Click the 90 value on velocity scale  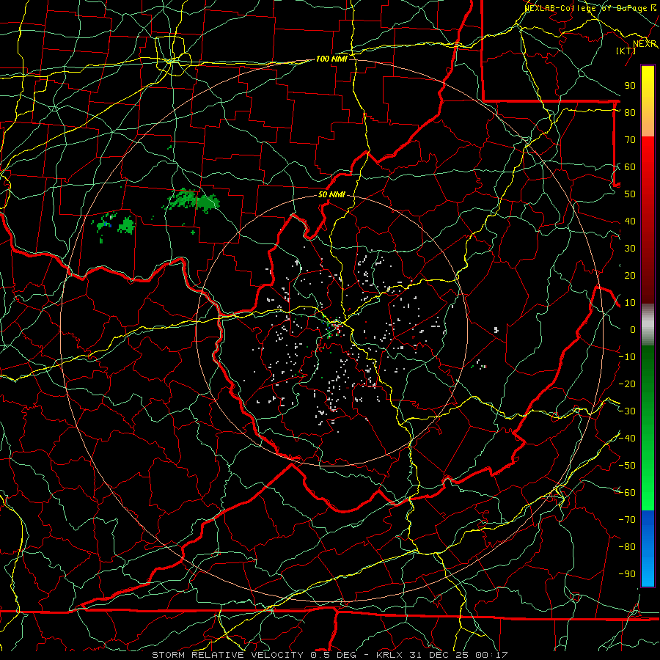(x=630, y=86)
